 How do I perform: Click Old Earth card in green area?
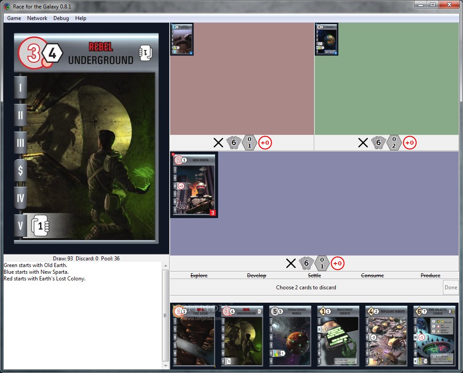[327, 39]
